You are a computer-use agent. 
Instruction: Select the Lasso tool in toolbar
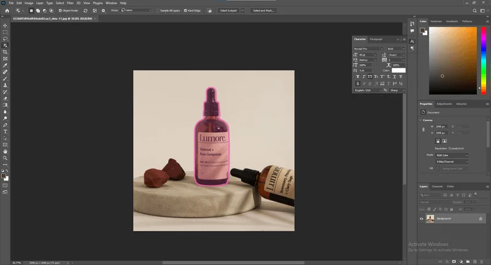tap(6, 39)
